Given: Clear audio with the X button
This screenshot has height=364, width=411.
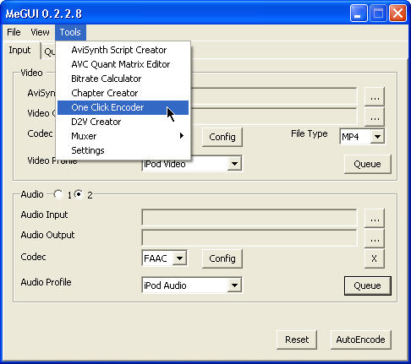Looking at the screenshot, I should (x=375, y=258).
